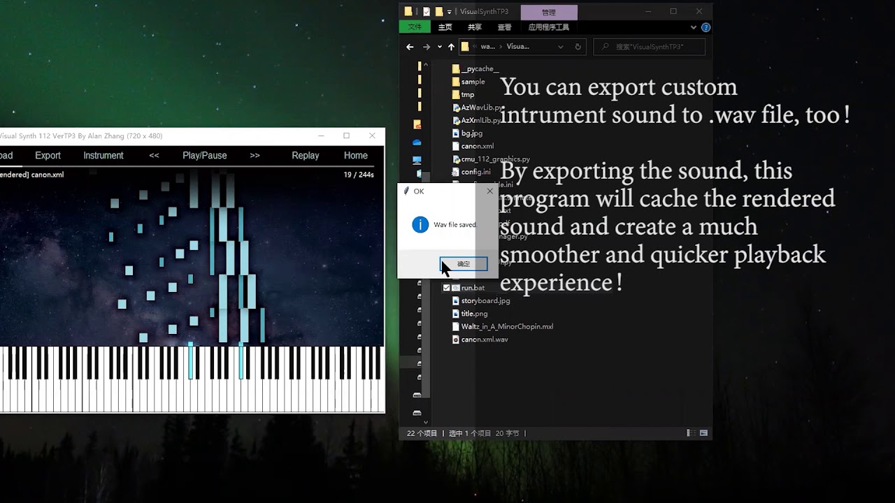Select the Waltz_in_A_MinorChopin.mxl file
Viewport: 895px width, 503px height.
click(x=507, y=327)
